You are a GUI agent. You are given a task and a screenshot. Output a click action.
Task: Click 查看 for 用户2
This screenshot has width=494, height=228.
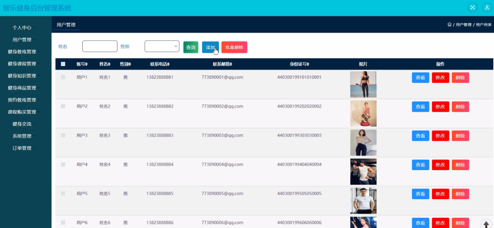420,107
